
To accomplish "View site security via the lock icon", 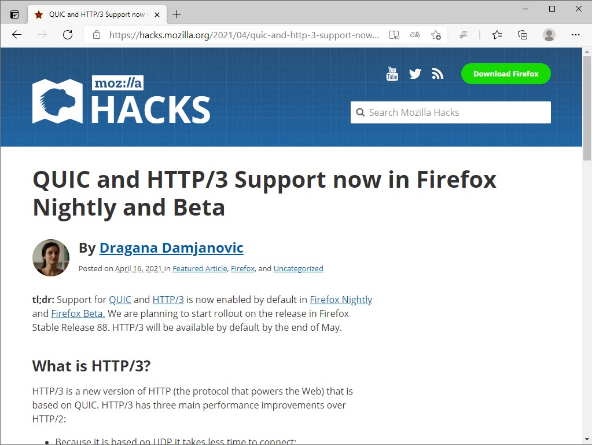I will coord(96,35).
